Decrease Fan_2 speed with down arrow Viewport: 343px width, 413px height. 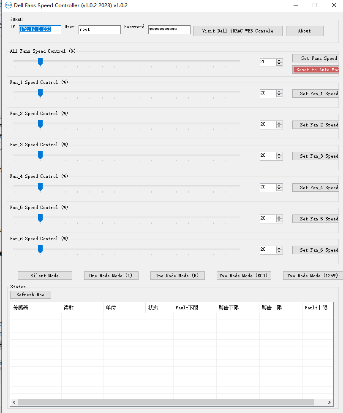point(279,126)
